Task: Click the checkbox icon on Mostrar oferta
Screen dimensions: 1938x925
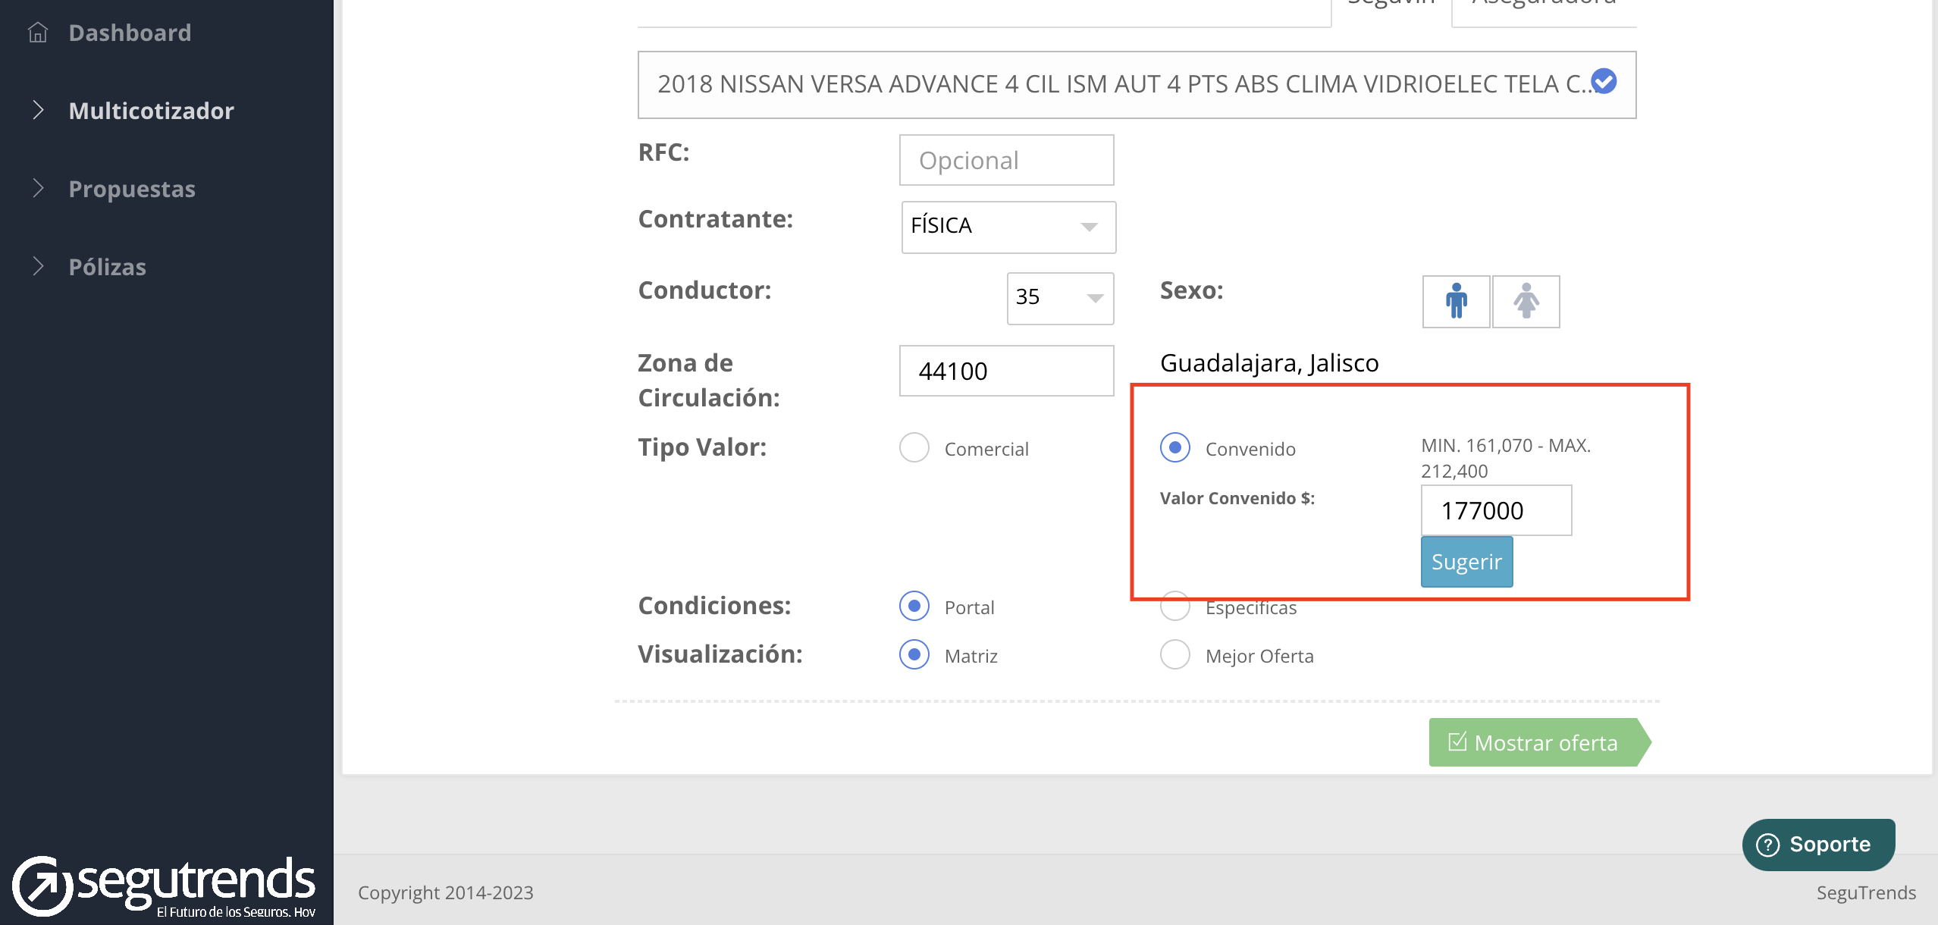Action: pyautogui.click(x=1457, y=742)
